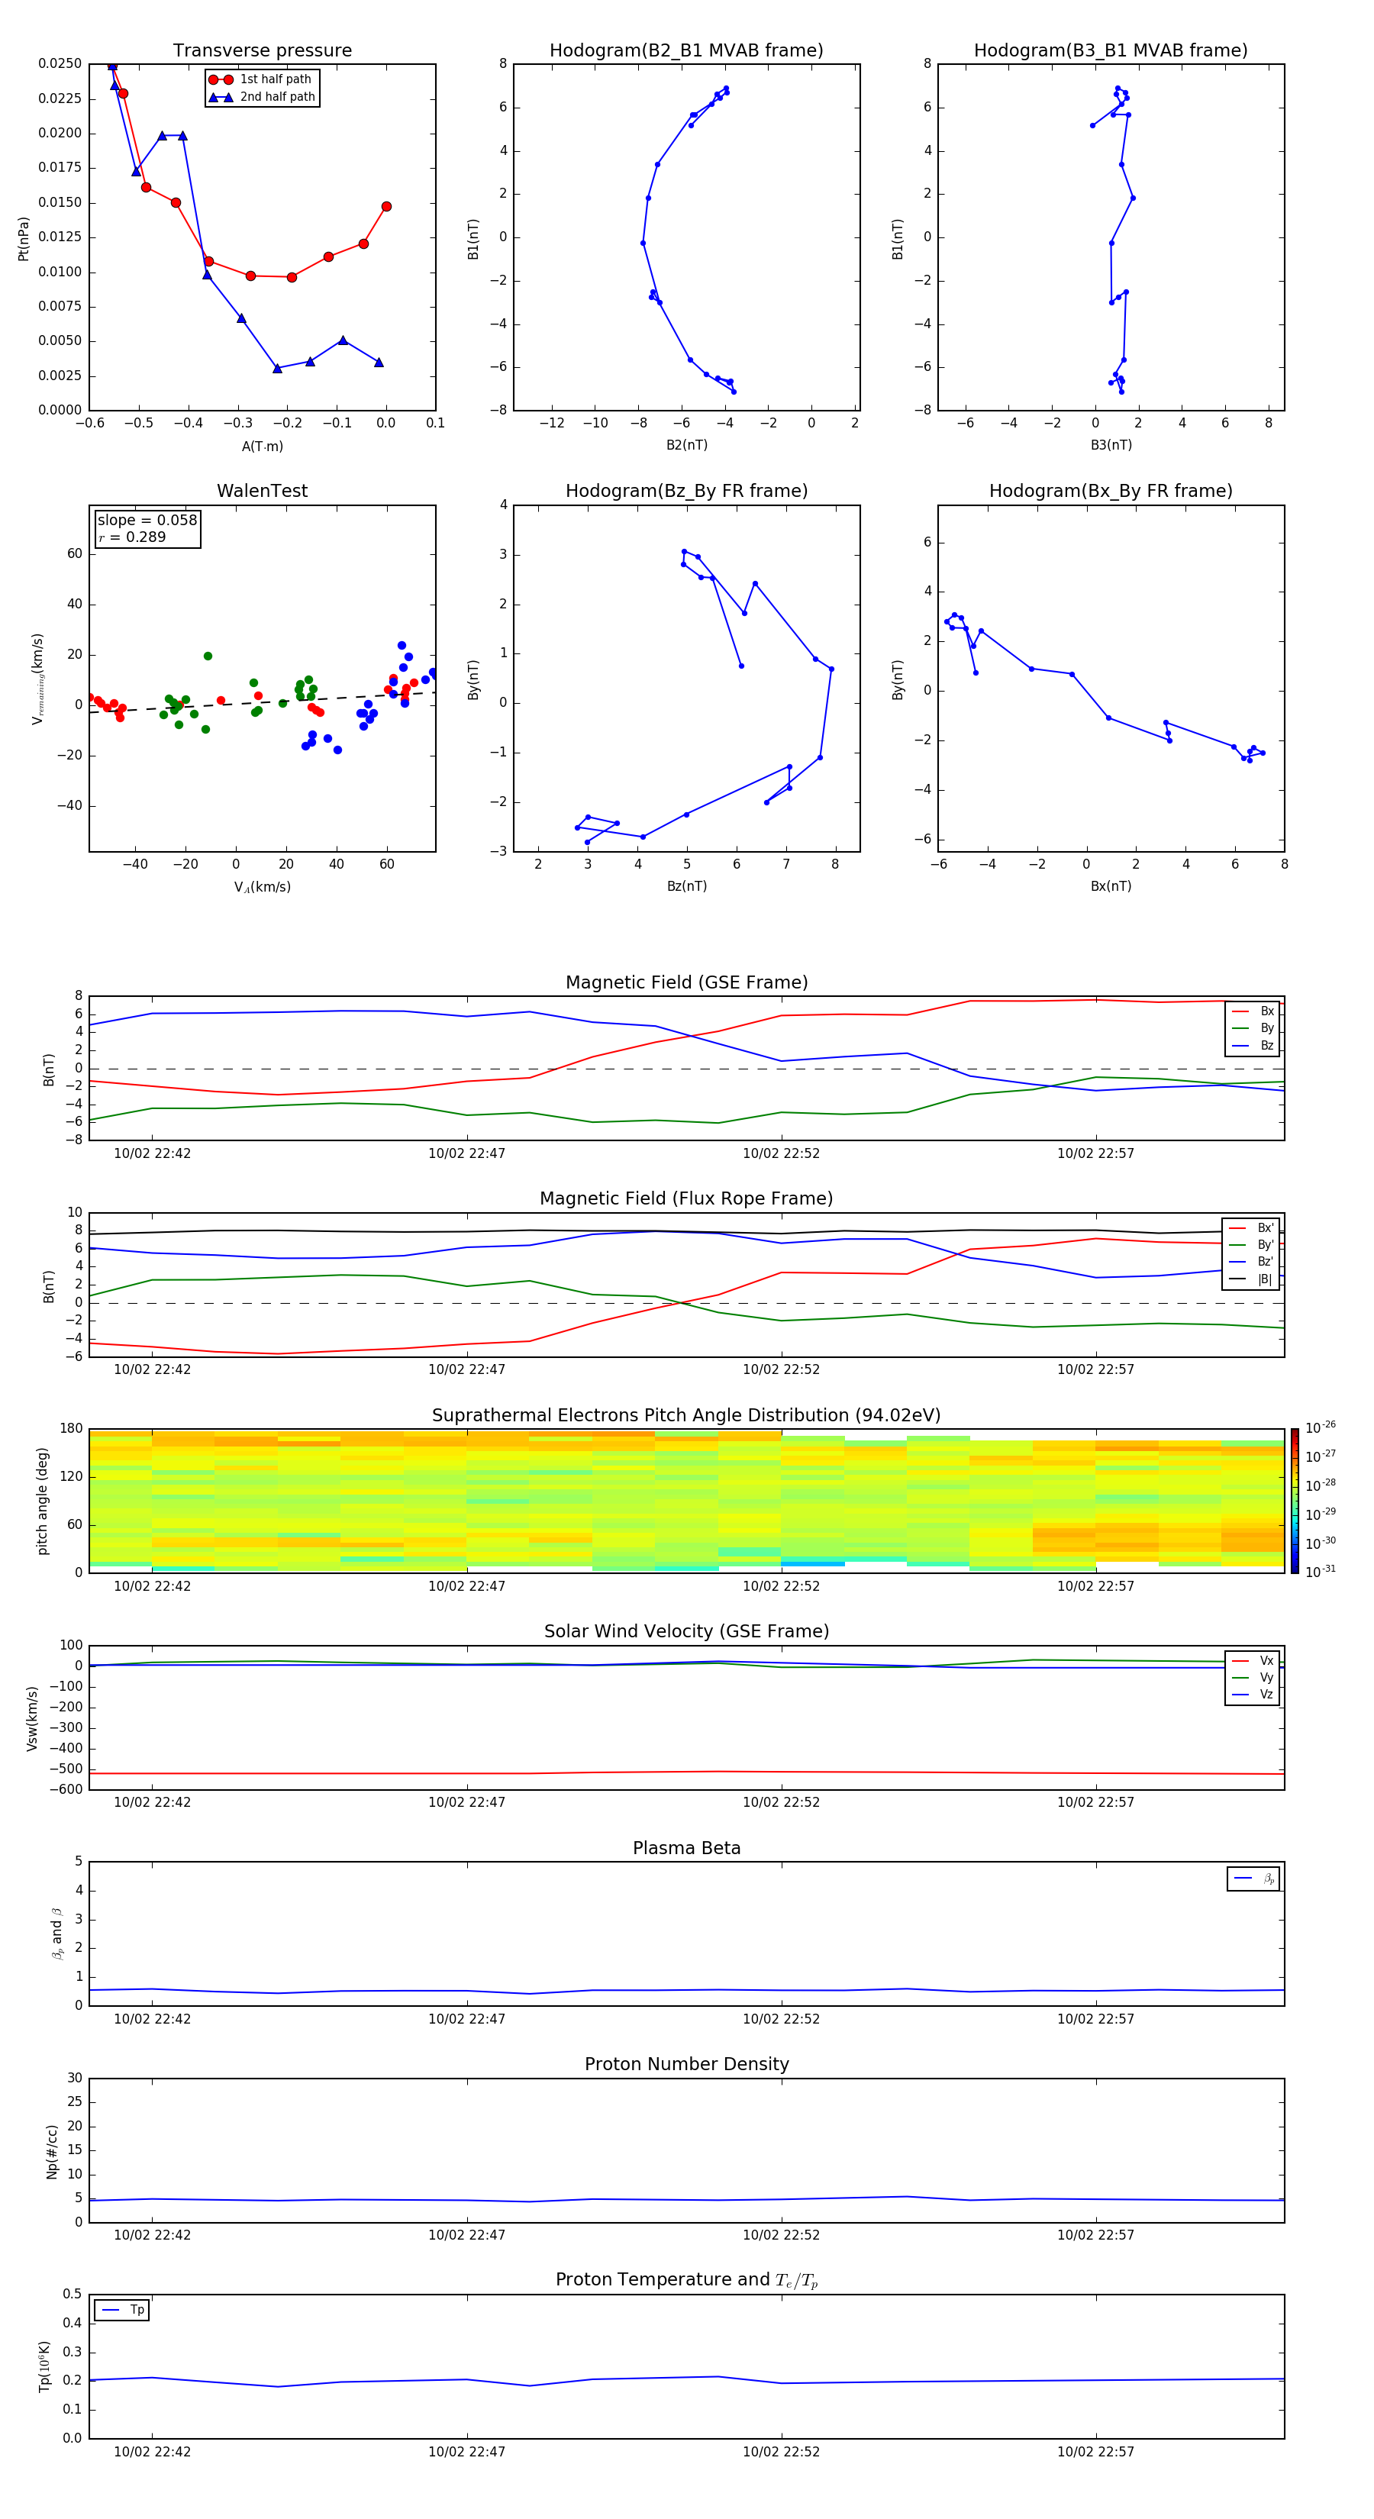1374x2519 pixels.
Task: Click the 'Hodogram(B3_B1 MVAB frame)' title
Action: pos(1111,50)
